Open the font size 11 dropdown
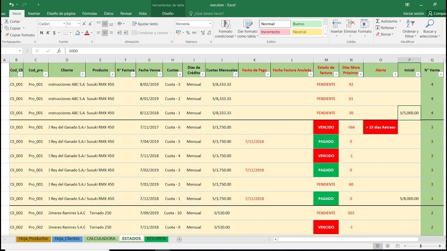Screen dimensions: 447x251 [79, 24]
